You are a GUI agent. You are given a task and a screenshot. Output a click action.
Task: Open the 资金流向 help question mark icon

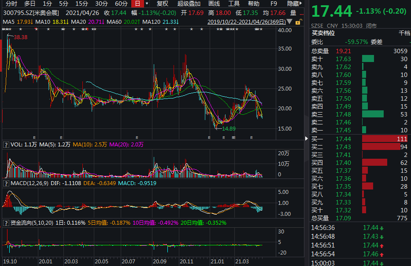(6, 223)
